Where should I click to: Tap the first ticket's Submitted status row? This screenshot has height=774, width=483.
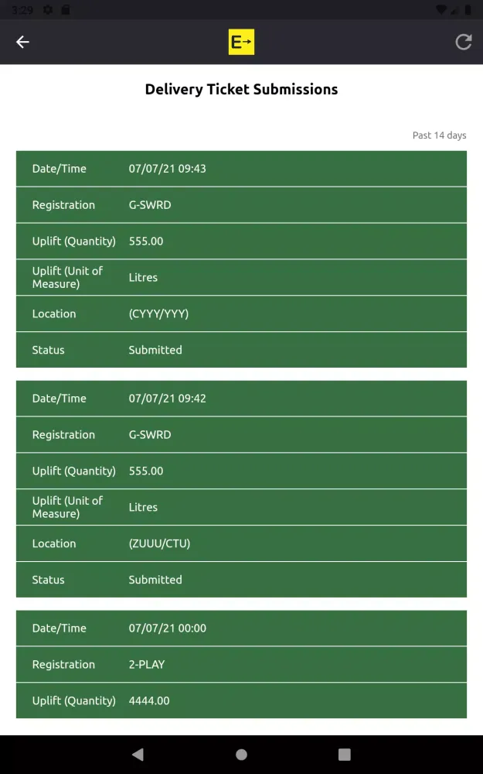pyautogui.click(x=241, y=350)
